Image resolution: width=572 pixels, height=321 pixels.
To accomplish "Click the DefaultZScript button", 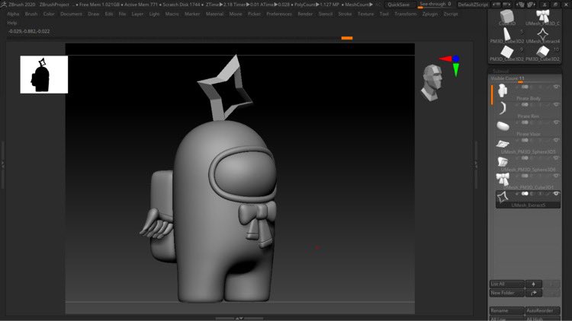I will (x=473, y=5).
